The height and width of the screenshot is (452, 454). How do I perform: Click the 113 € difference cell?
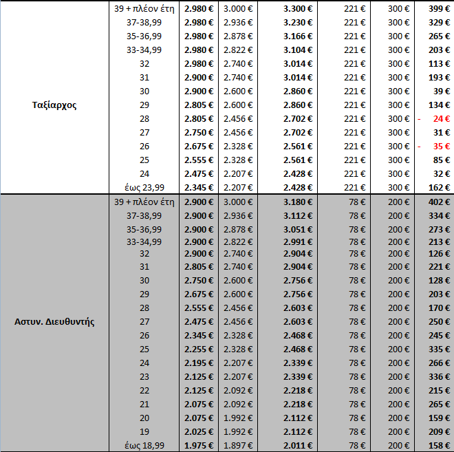click(435, 63)
